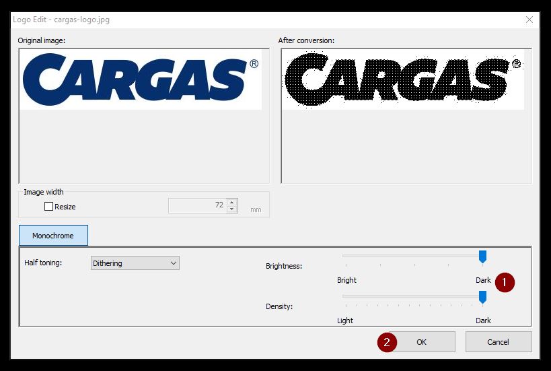Screen dimensions: 551x371
Task: Click the 'Light' label under Density
Action: (345, 321)
